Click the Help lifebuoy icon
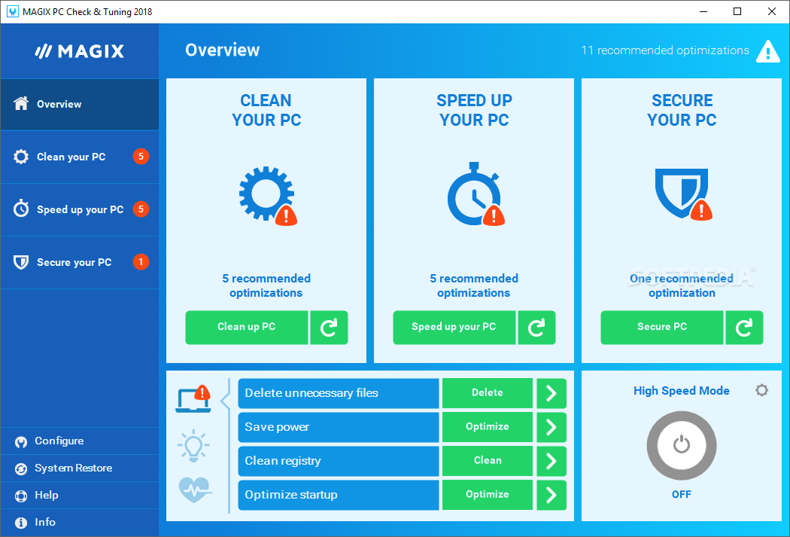This screenshot has width=790, height=537. pyautogui.click(x=21, y=496)
